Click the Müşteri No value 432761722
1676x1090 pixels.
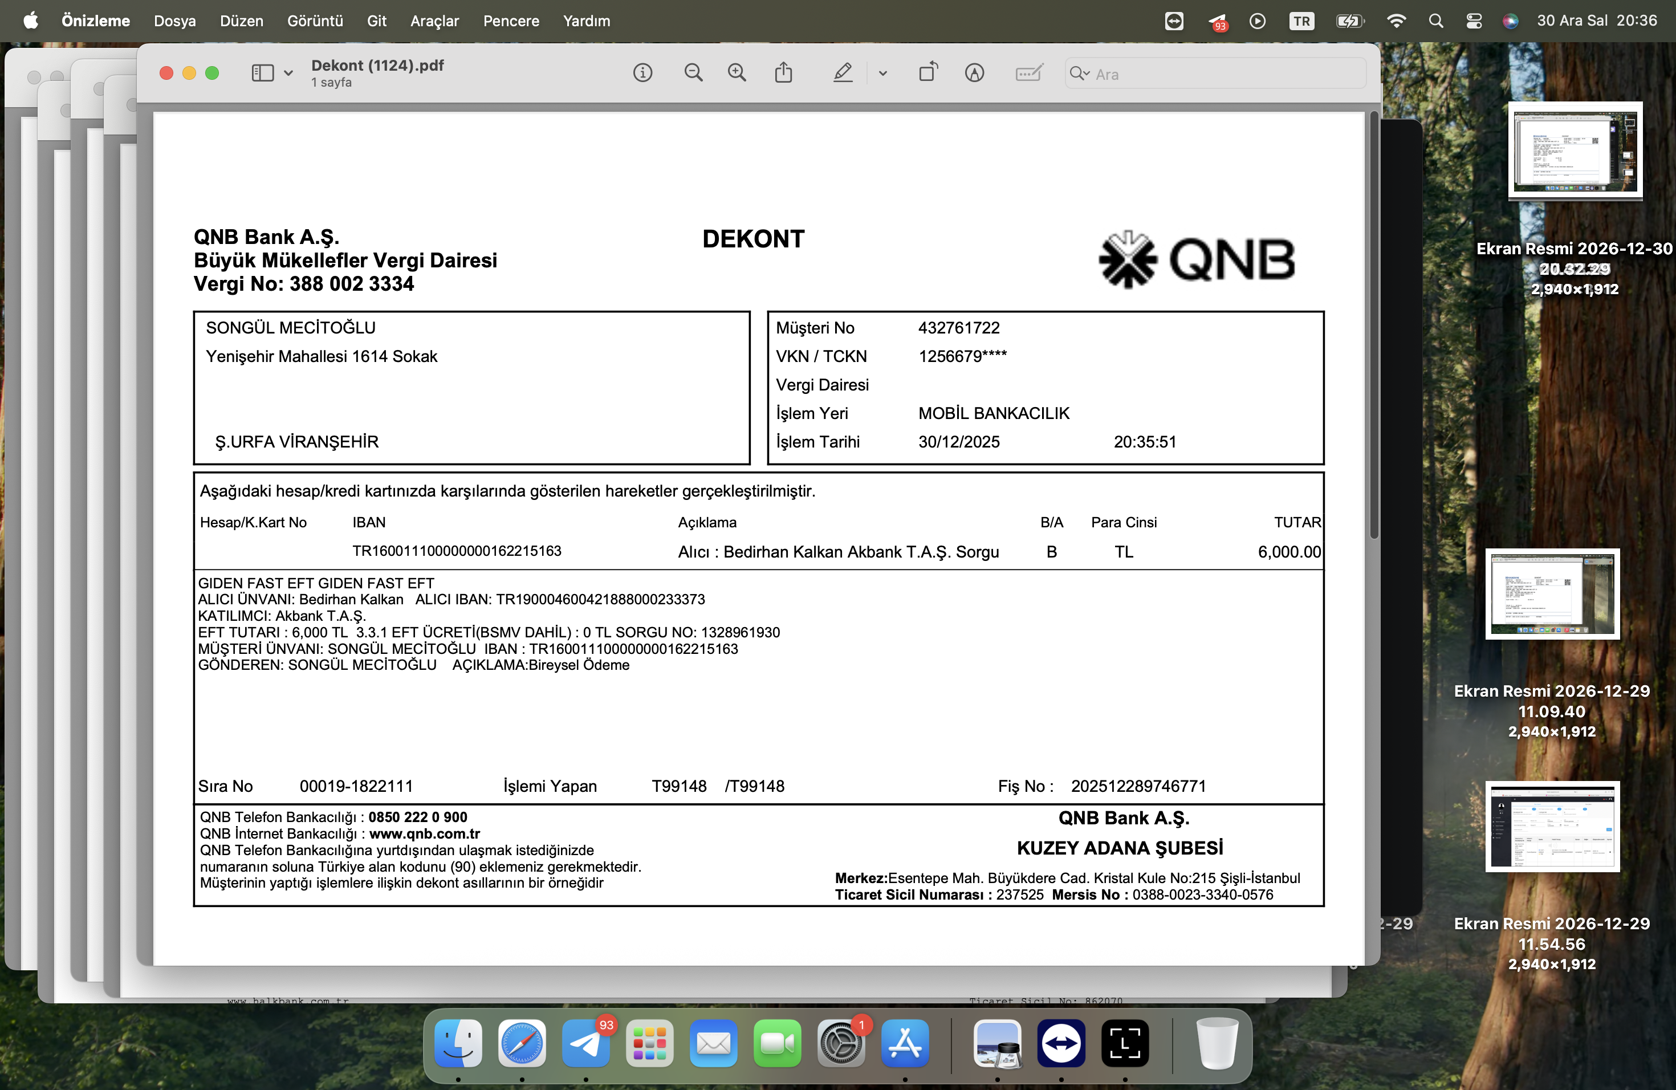pyautogui.click(x=958, y=327)
